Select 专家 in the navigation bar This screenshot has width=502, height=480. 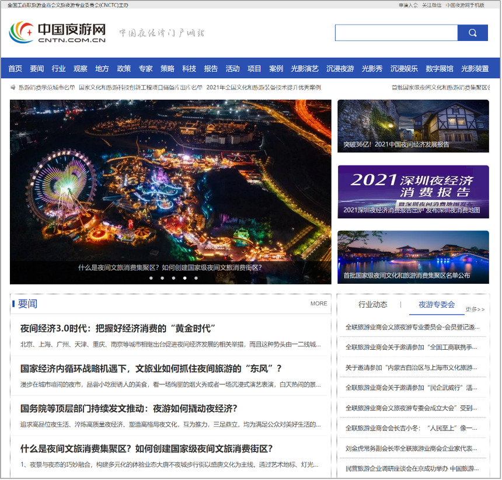coord(145,68)
